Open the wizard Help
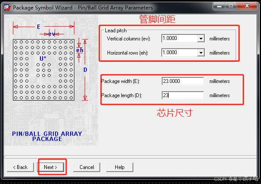 (120, 167)
